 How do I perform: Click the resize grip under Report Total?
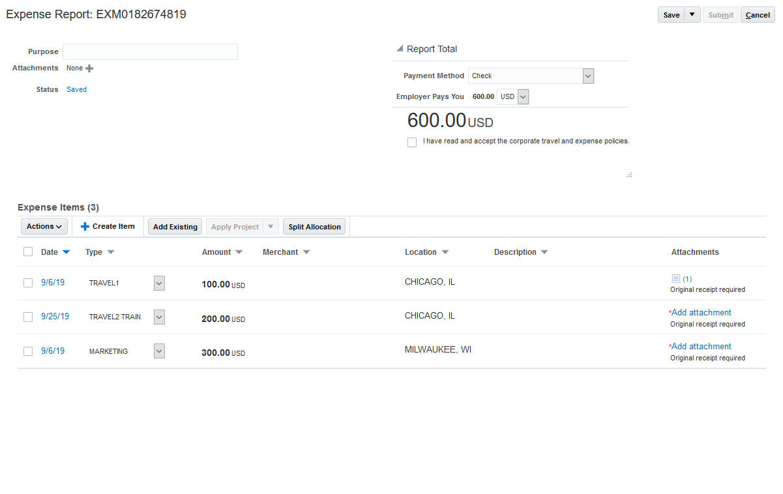point(629,175)
